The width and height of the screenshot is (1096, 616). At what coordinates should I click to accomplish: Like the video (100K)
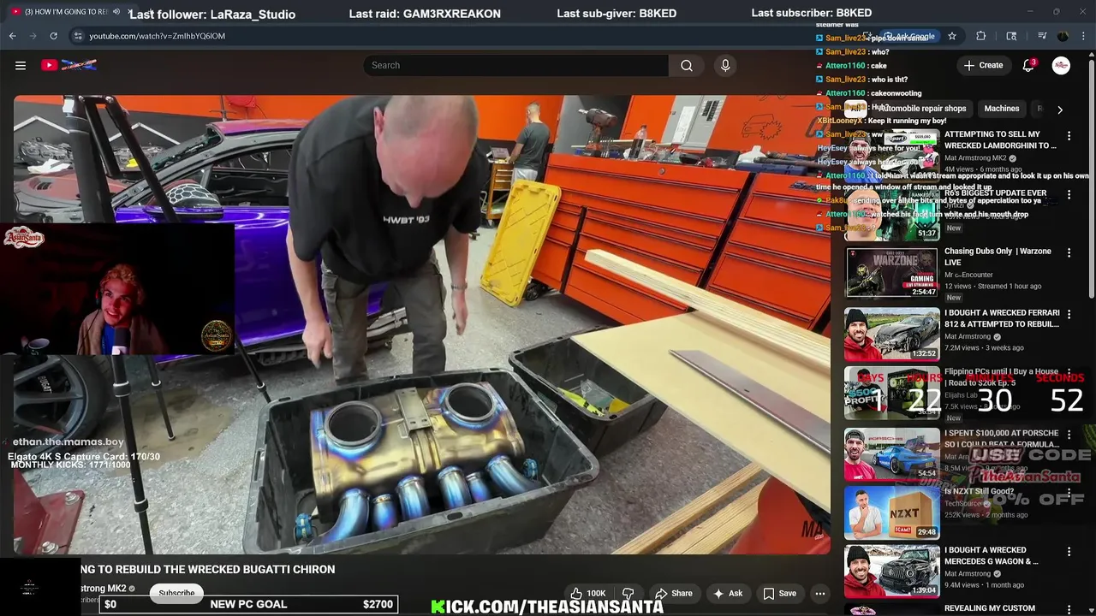coord(587,593)
